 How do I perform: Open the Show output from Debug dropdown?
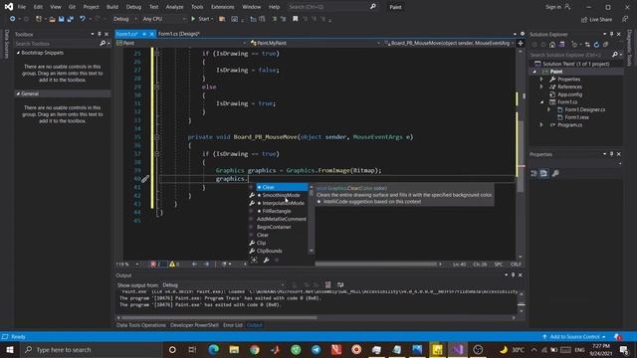click(x=223, y=285)
